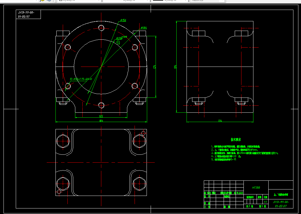
Task: Pick the small pin hole near lower-left bolt
Action: (59, 192)
